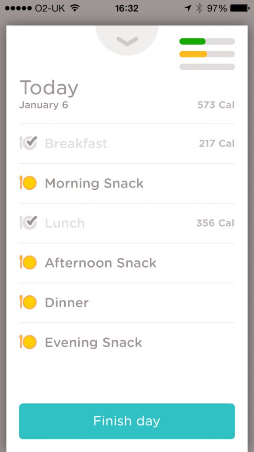Collapse the panel with the down chevron
This screenshot has width=254, height=452.
127,41
